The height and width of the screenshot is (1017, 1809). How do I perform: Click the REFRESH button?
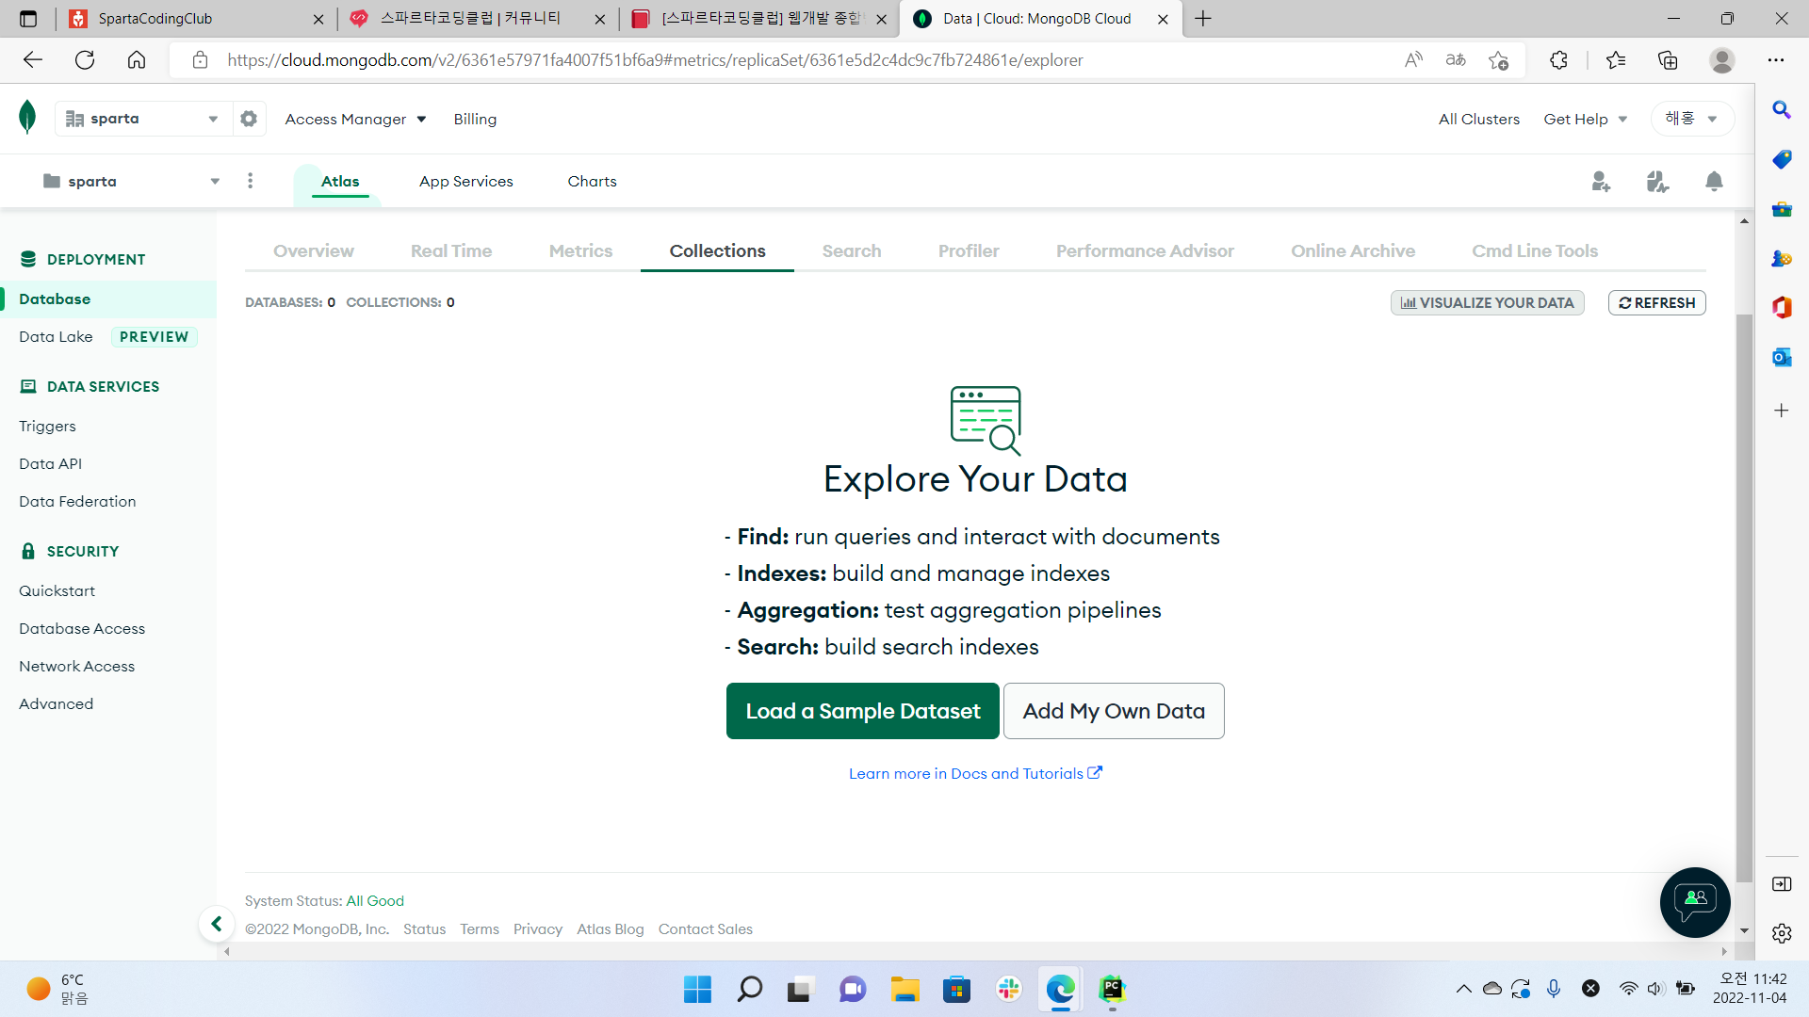click(x=1657, y=303)
